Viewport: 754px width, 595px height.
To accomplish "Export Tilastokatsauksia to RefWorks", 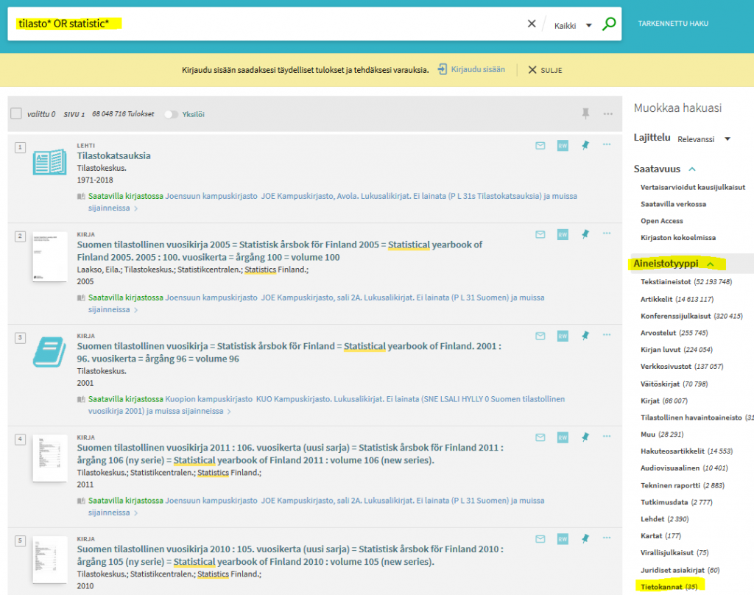I will coord(563,145).
